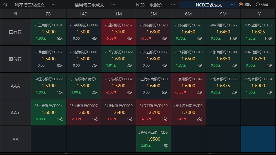Screen dimensions: 276x155
Task: Open more options next to 信用债二级成交
Action: coord(113,5)
